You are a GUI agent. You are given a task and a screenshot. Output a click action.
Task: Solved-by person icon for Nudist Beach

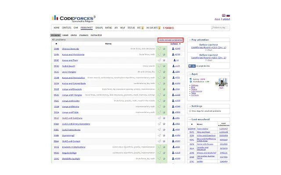(173, 66)
